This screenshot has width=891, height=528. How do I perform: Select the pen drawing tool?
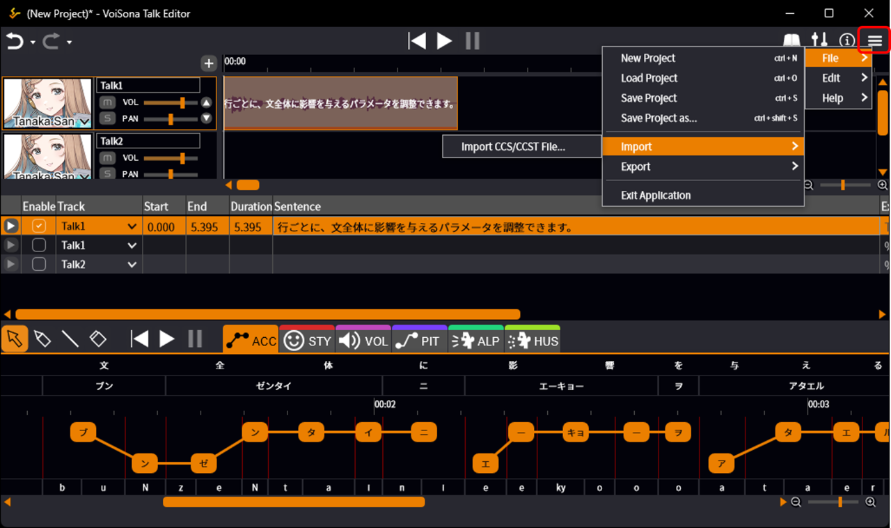[42, 339]
